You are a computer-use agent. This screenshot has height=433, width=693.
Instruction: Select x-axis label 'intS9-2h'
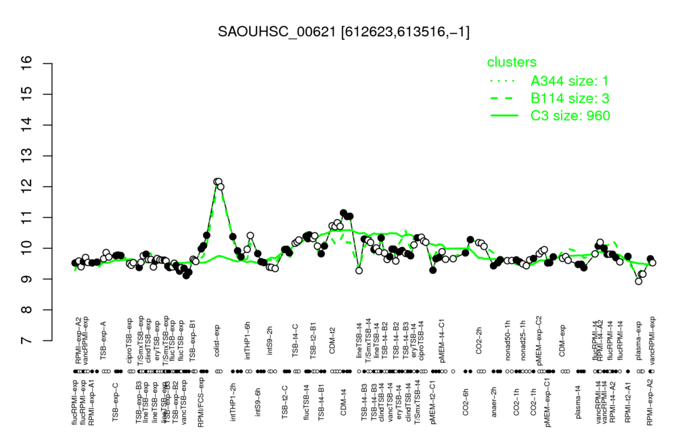click(x=270, y=341)
